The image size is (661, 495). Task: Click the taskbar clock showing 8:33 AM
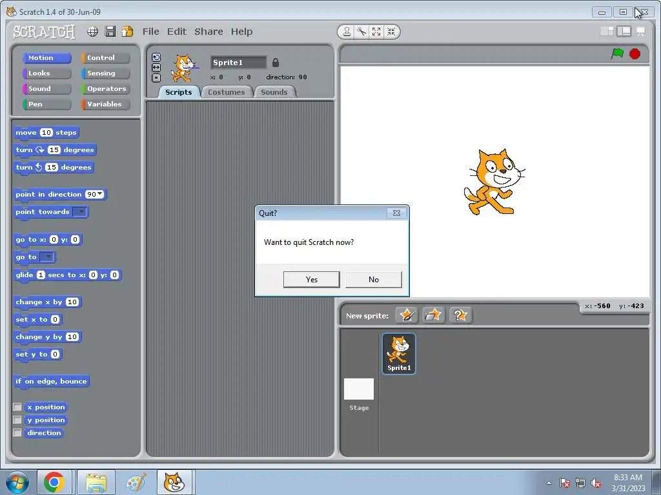628,483
